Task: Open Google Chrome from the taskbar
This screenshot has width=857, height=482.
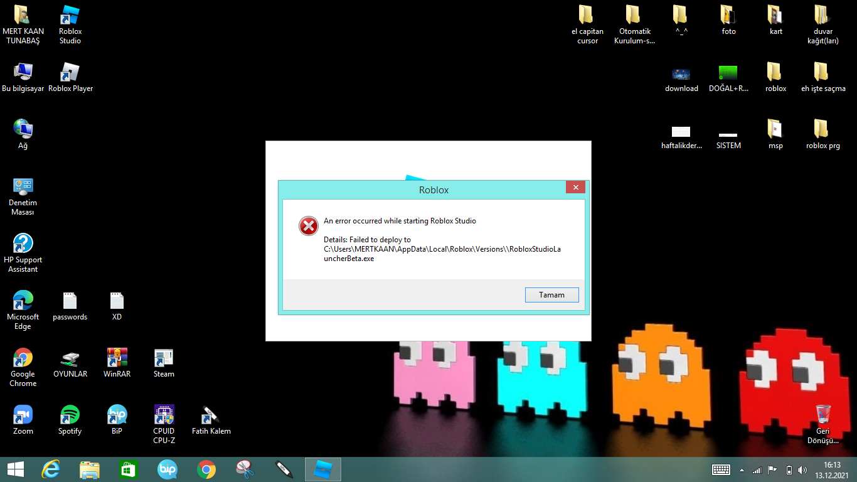Action: (206, 469)
